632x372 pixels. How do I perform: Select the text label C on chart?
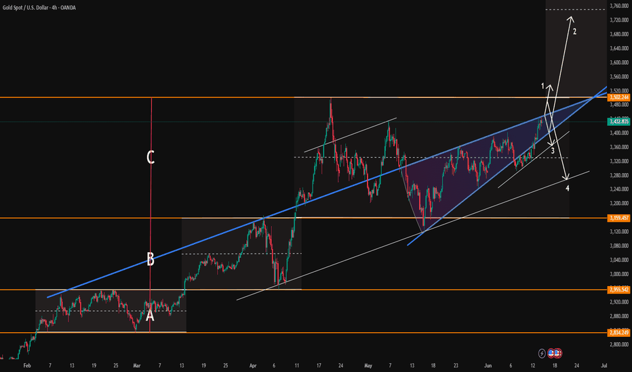coord(151,157)
